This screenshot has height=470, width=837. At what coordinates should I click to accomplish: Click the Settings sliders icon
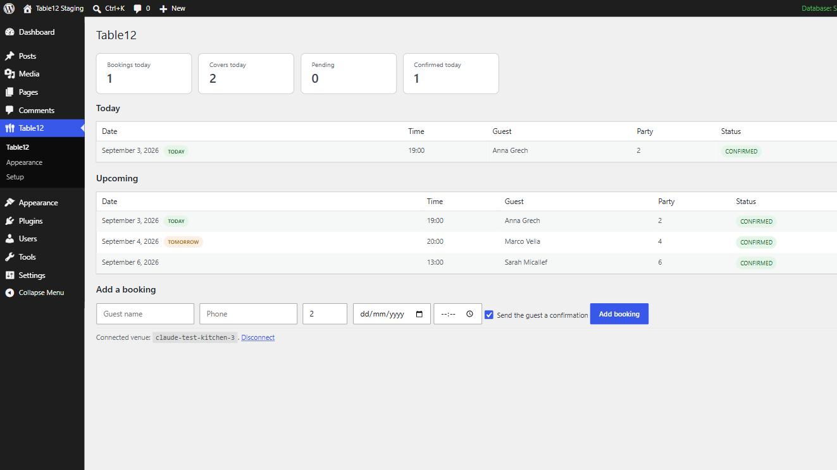[9, 275]
